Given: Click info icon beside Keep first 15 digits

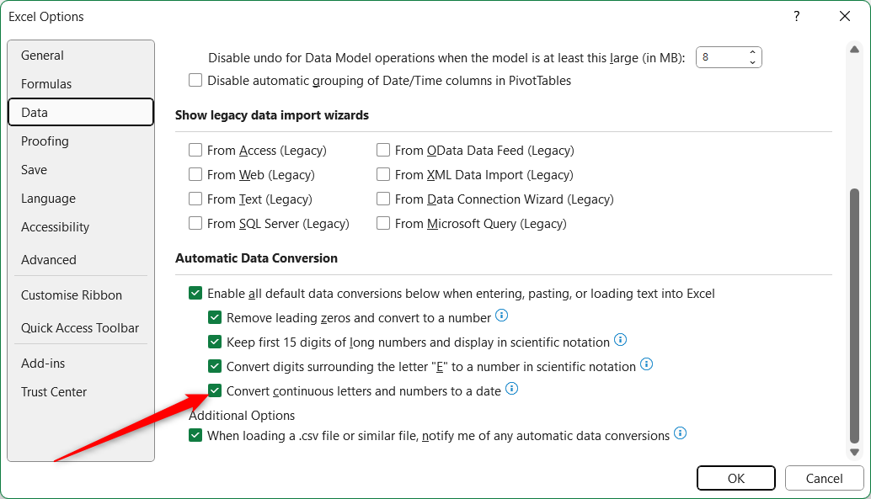Looking at the screenshot, I should point(621,340).
